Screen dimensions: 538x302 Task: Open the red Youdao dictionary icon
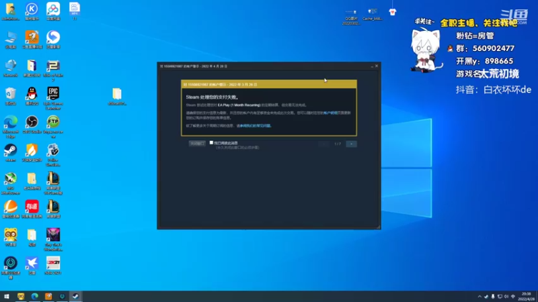point(32,209)
